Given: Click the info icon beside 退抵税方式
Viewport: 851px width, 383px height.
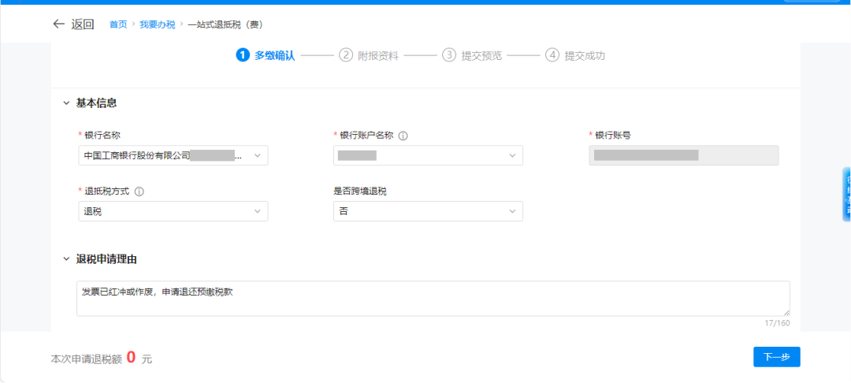Looking at the screenshot, I should tap(139, 191).
